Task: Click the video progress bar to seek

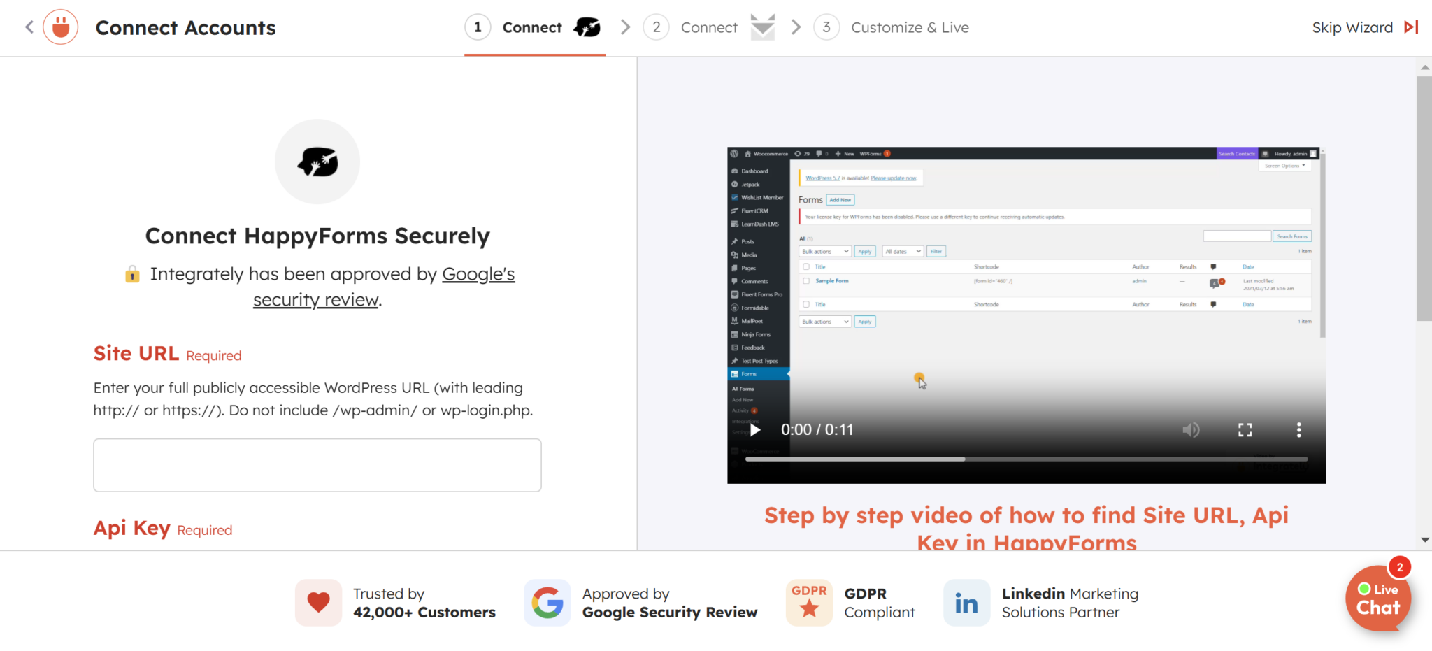Action: [1028, 459]
